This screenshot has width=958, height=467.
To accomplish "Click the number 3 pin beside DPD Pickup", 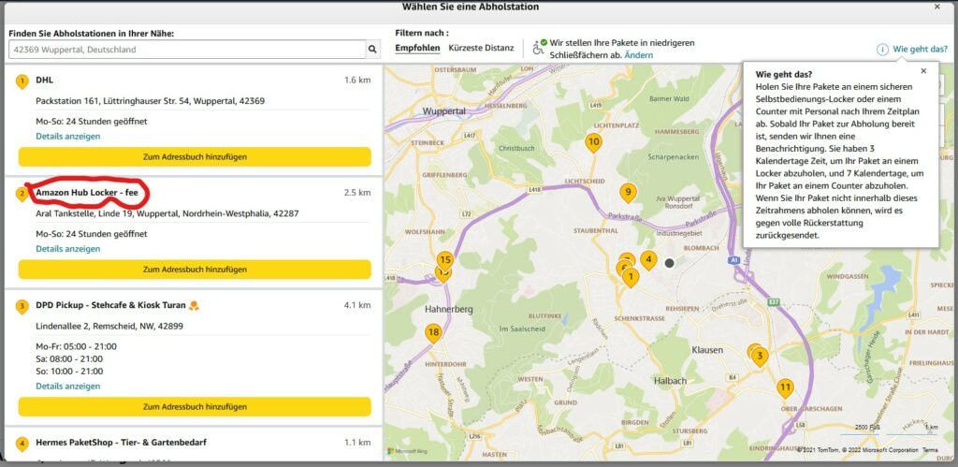I will (22, 307).
